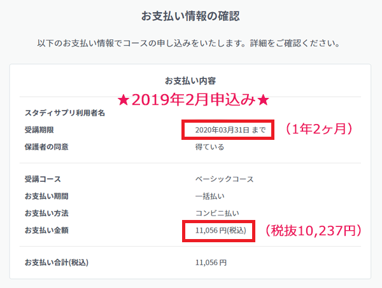Viewport: 382px width, 288px height.
Task: Click the 得ている consent value
Action: pos(209,147)
